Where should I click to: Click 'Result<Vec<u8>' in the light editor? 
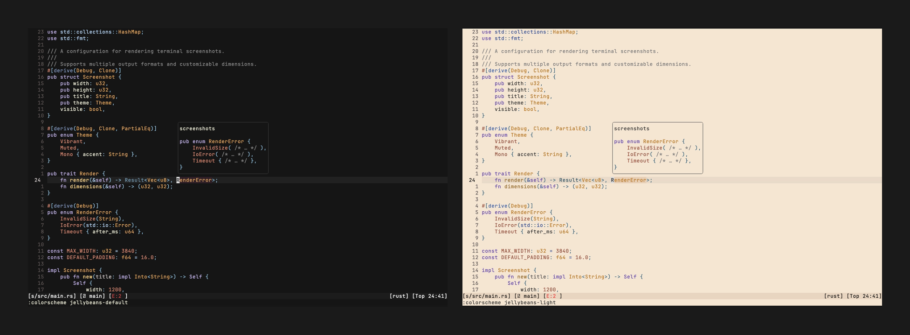tap(582, 180)
